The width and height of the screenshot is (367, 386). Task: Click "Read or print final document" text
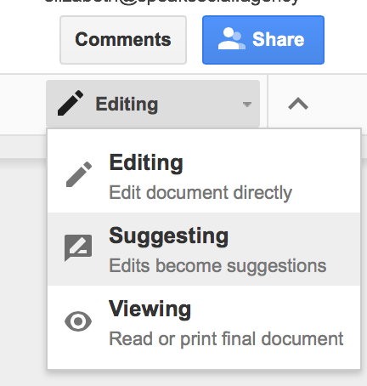[226, 339]
